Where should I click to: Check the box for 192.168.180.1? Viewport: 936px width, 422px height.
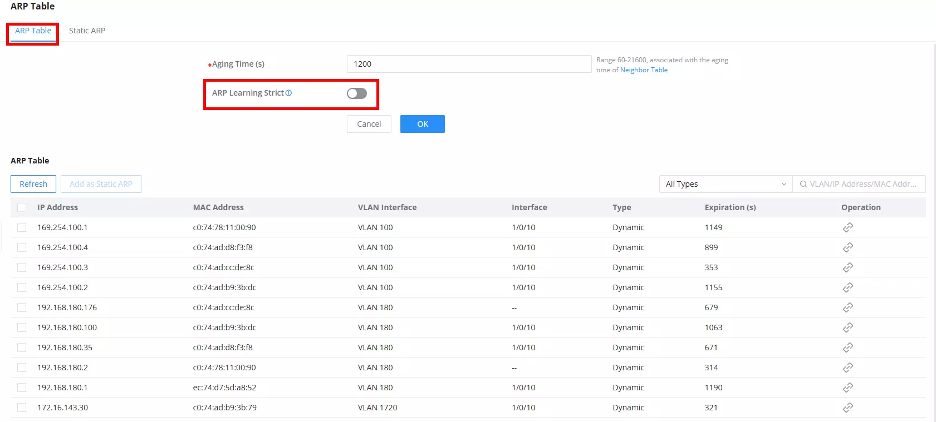[22, 388]
